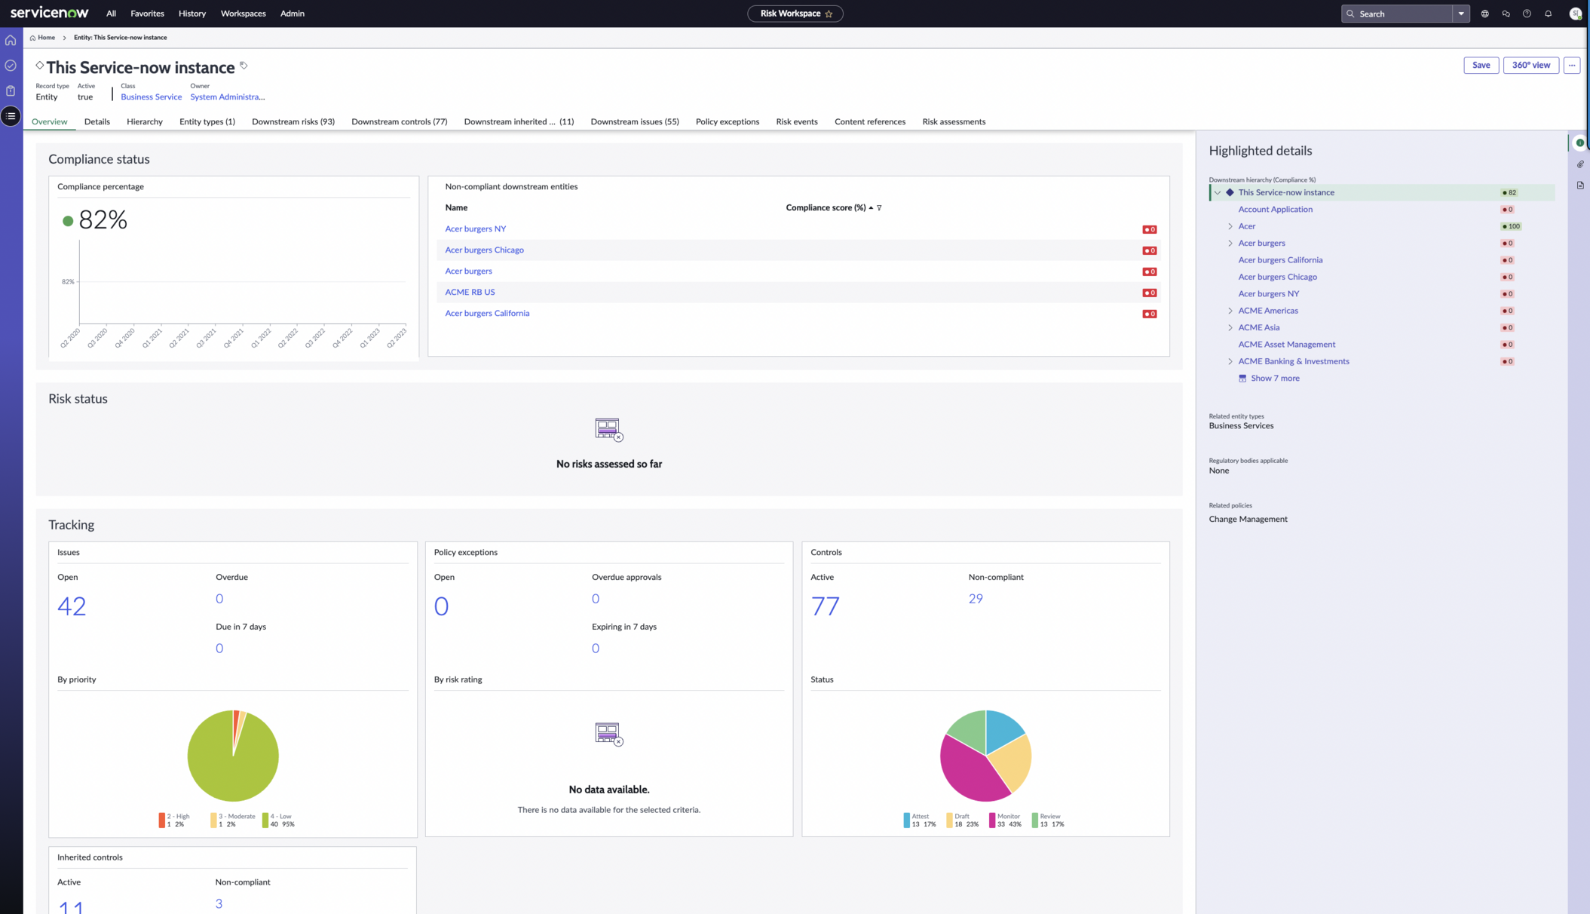1590x914 pixels.
Task: Open the All menu
Action: pyautogui.click(x=111, y=14)
